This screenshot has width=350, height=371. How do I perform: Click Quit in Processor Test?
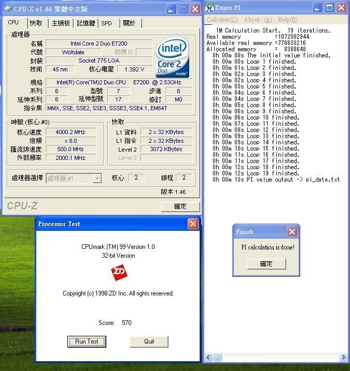[149, 342]
